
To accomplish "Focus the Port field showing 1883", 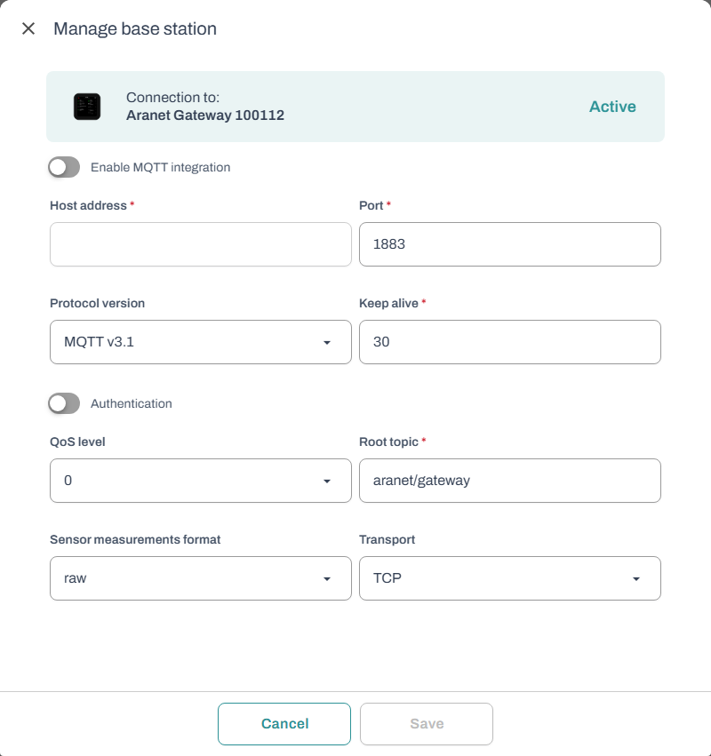I will pos(509,244).
